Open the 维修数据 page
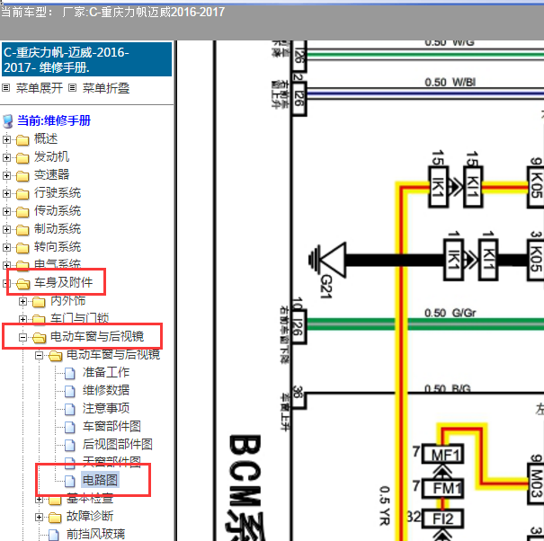544x541 pixels. tap(106, 391)
